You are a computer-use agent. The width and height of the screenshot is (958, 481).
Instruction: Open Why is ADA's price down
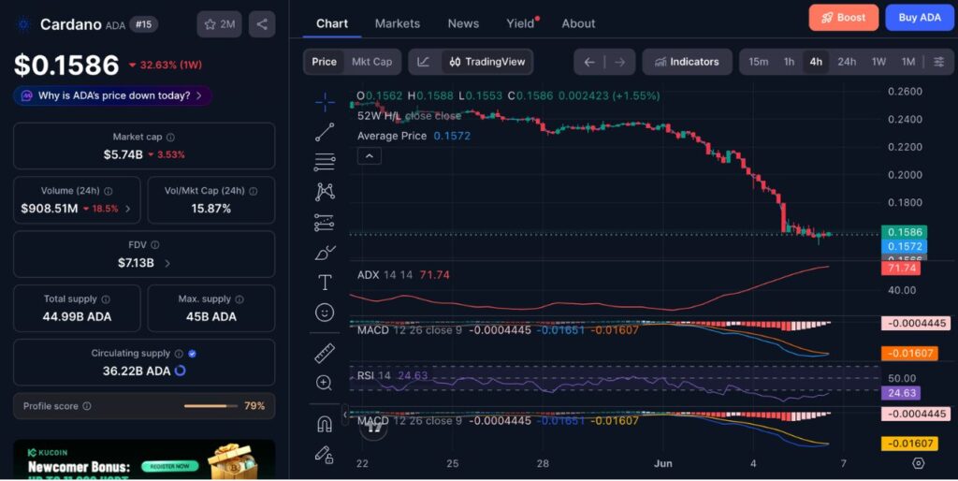point(113,96)
